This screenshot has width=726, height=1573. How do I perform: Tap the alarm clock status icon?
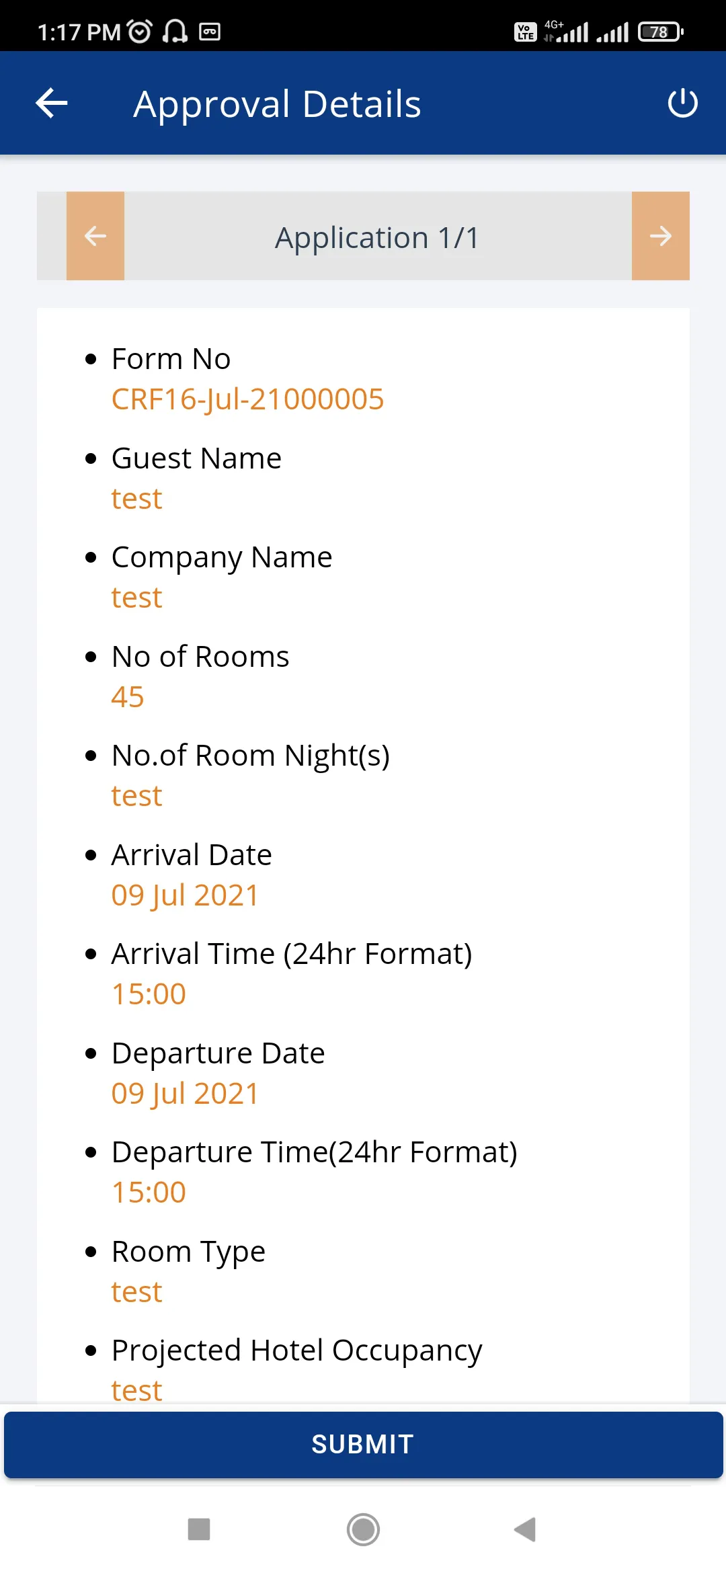point(140,31)
